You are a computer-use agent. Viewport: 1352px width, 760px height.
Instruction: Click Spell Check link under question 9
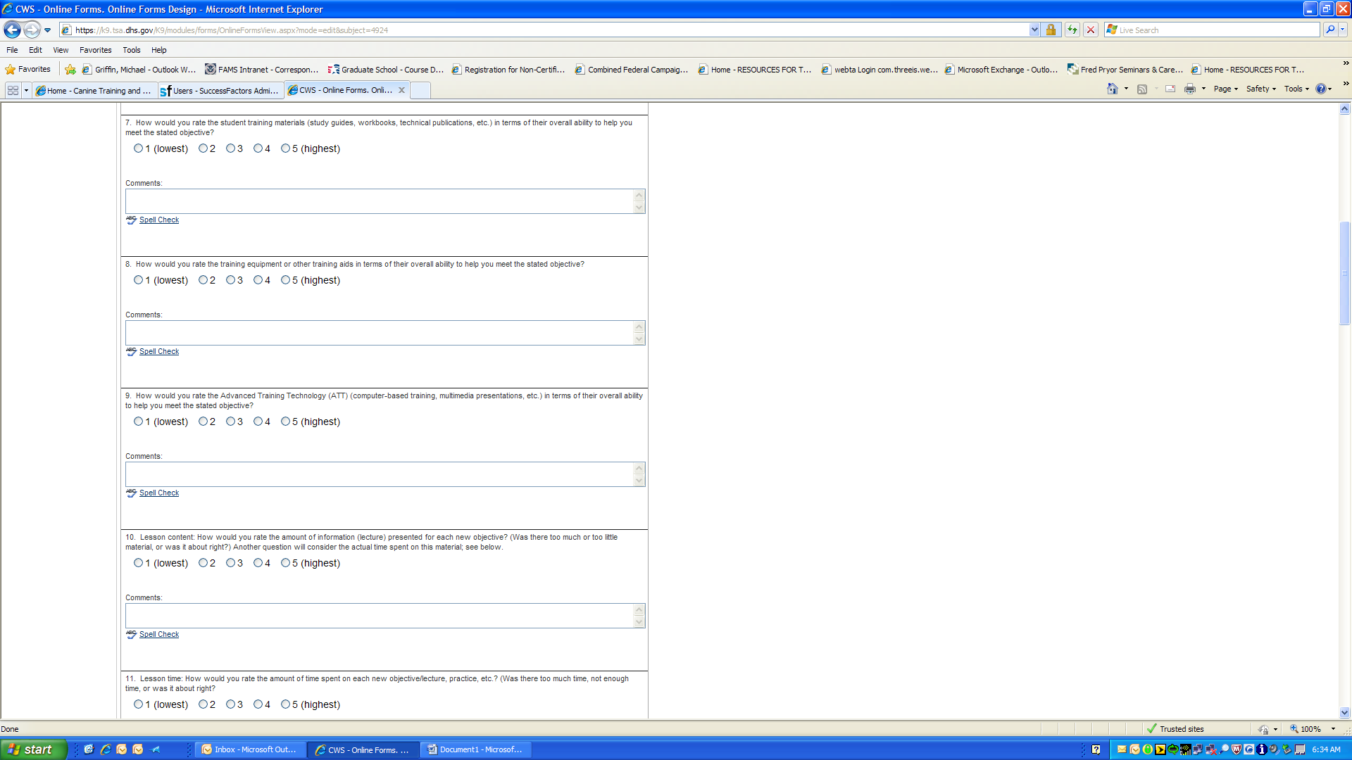159,493
